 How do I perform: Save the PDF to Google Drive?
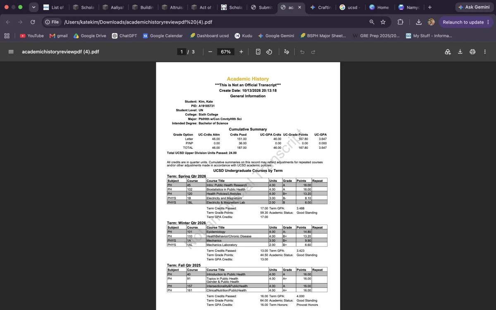click(x=448, y=52)
